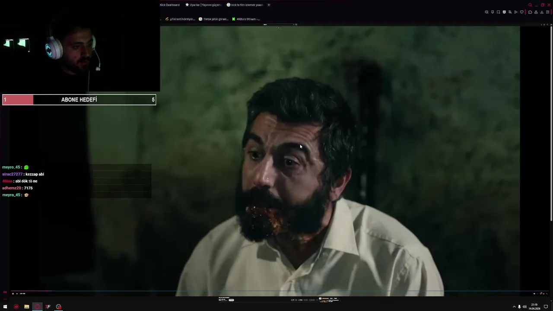Click the microphone tray icon
553x311 pixels.
519,307
